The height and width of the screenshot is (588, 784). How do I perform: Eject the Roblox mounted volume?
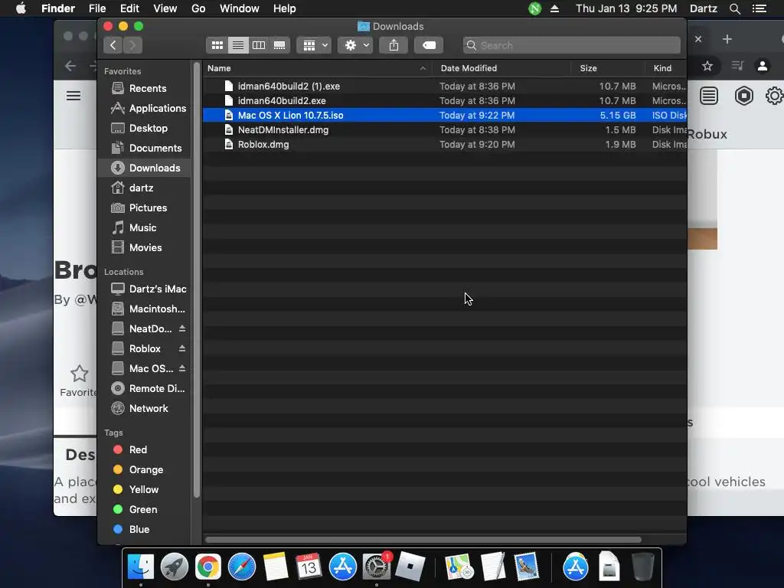coord(182,348)
